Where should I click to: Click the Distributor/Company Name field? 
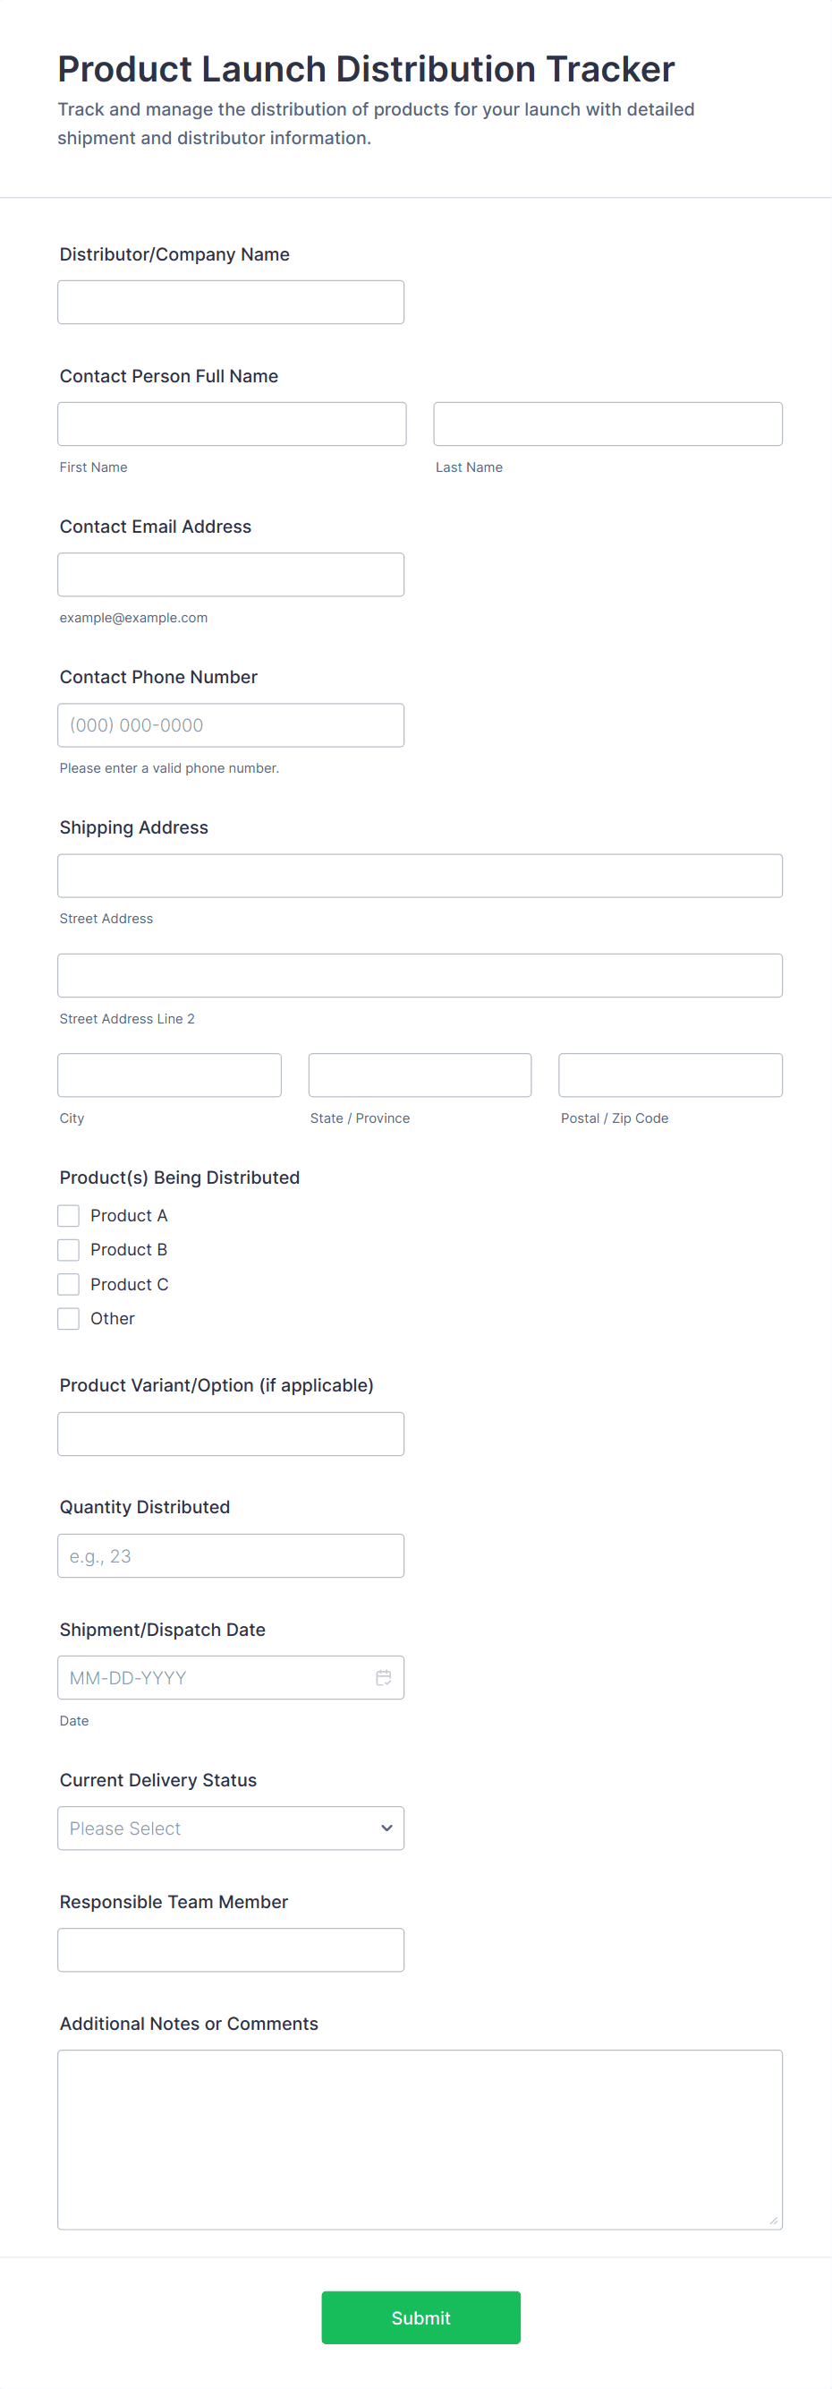(x=231, y=303)
